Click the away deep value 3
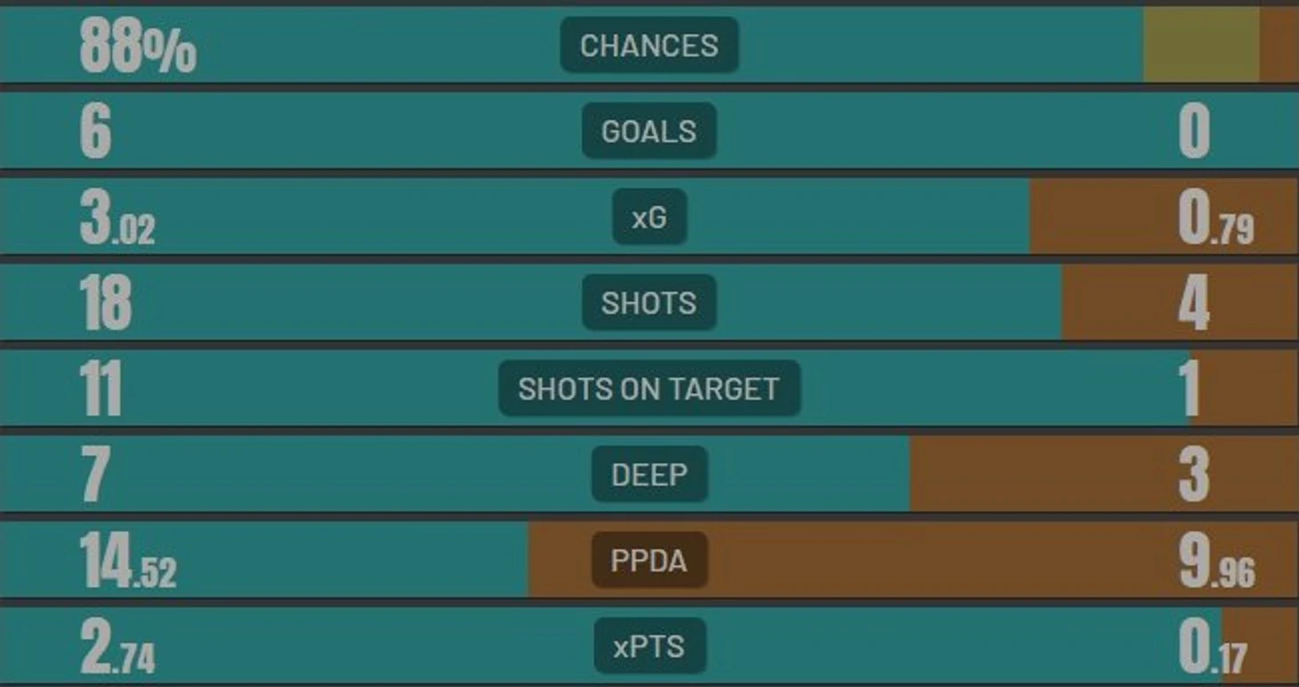This screenshot has width=1299, height=687. 1194,475
